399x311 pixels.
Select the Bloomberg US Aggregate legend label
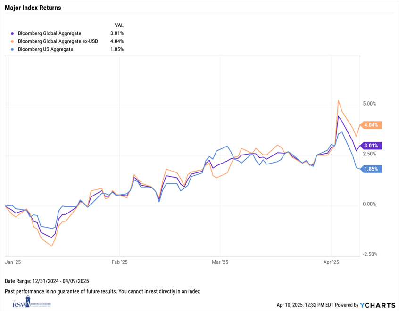click(45, 49)
